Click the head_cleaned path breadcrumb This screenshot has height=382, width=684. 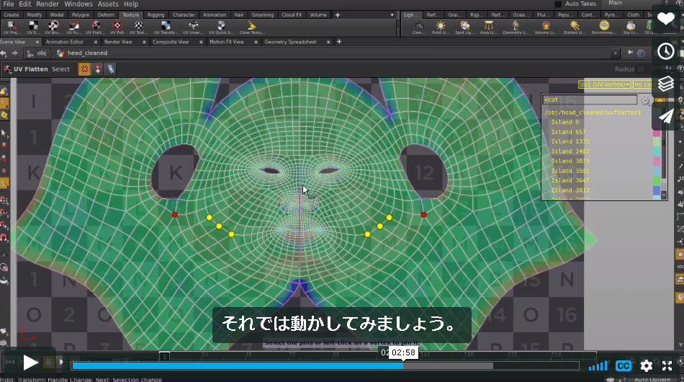83,53
